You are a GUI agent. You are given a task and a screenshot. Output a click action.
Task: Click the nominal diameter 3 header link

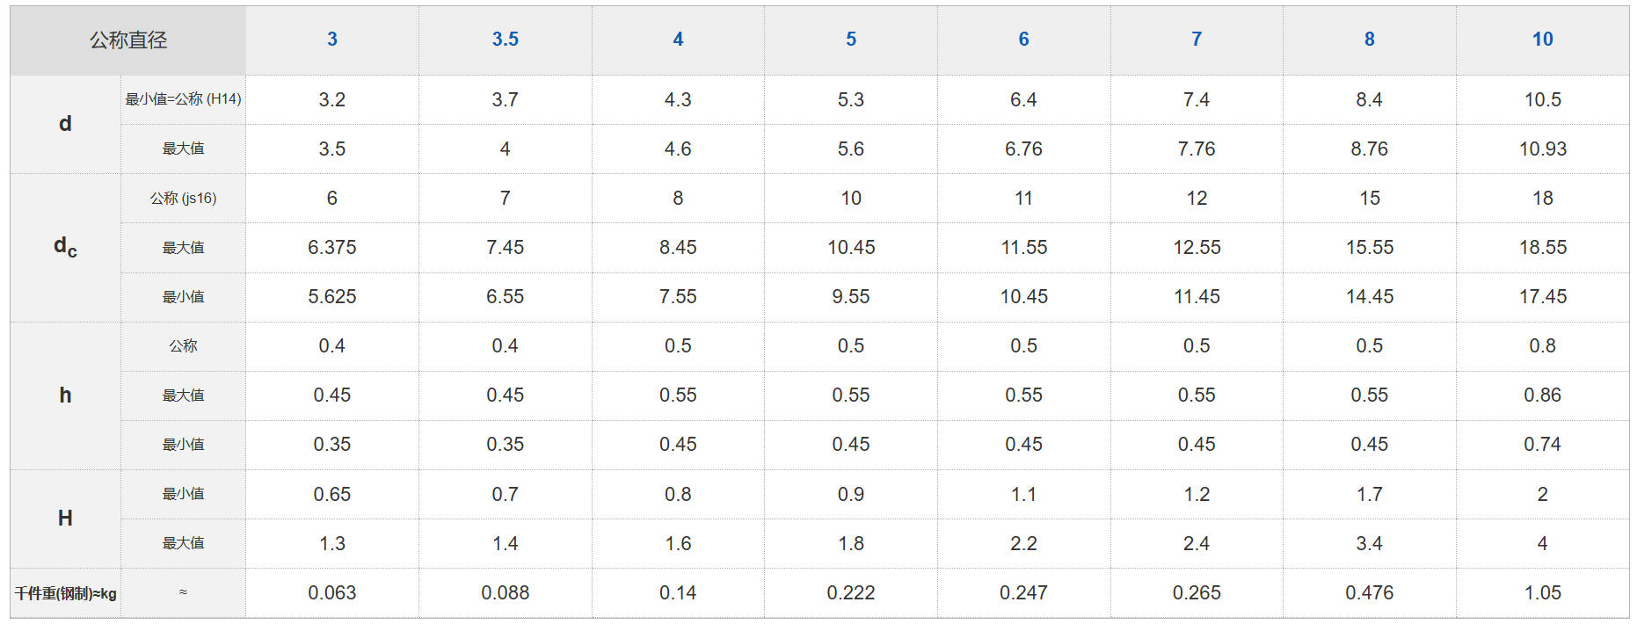(332, 40)
